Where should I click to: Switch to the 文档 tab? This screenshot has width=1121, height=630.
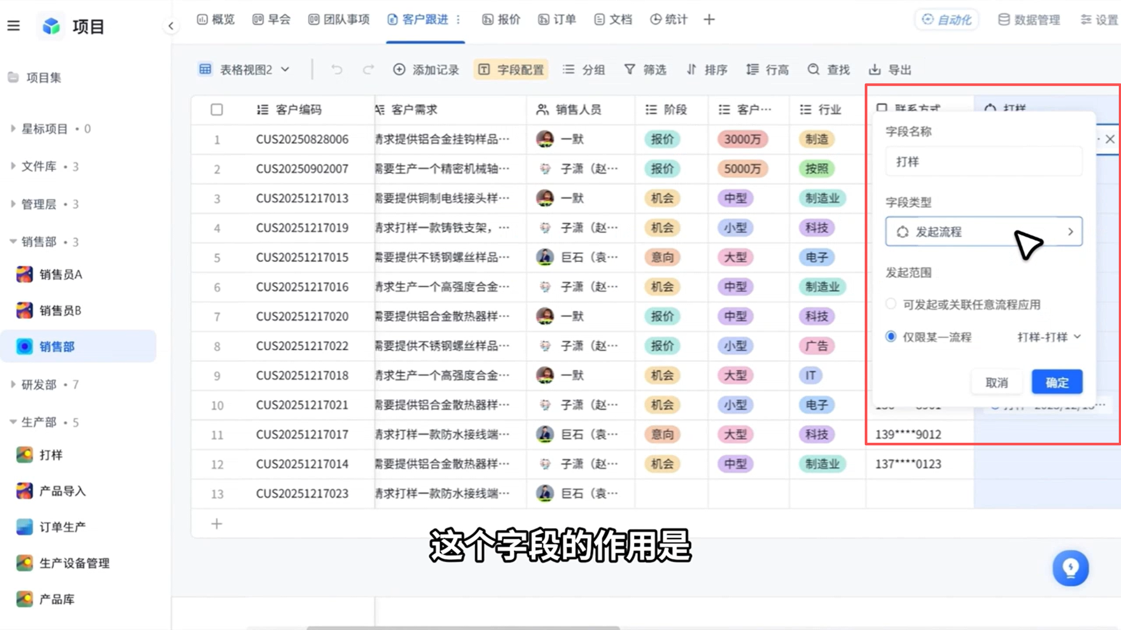(x=613, y=19)
